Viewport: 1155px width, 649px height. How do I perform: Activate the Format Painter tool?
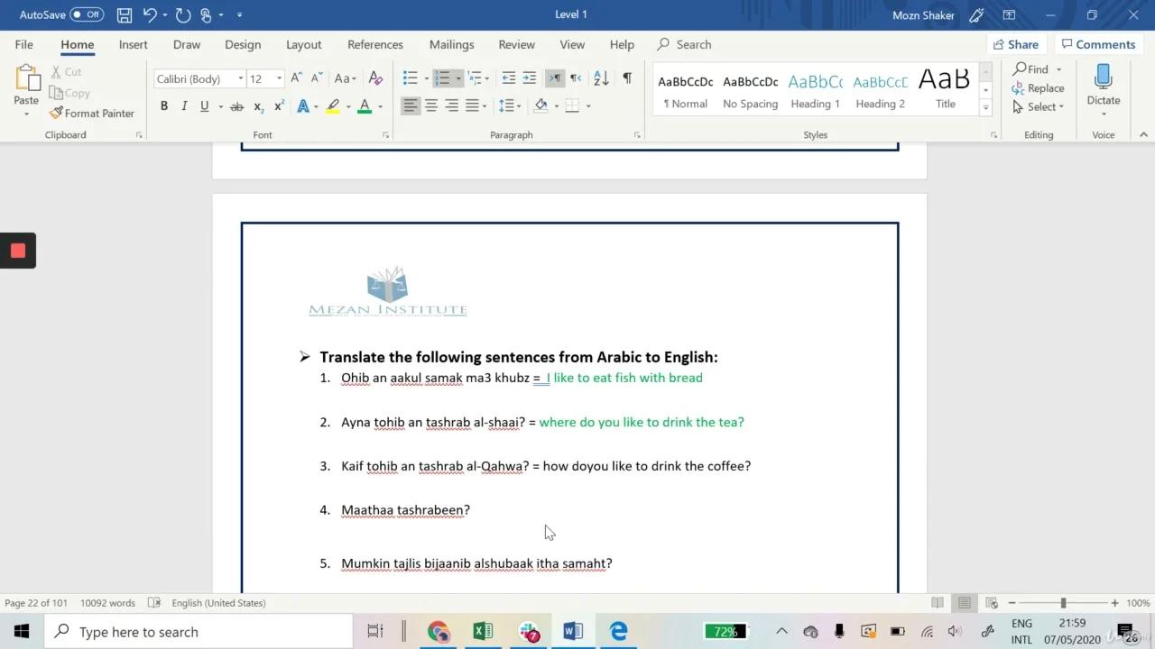click(92, 113)
